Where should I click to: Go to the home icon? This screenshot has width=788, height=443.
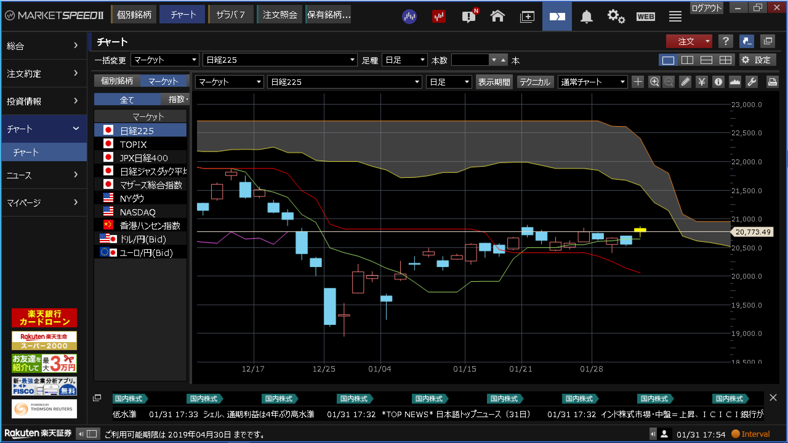pyautogui.click(x=497, y=16)
